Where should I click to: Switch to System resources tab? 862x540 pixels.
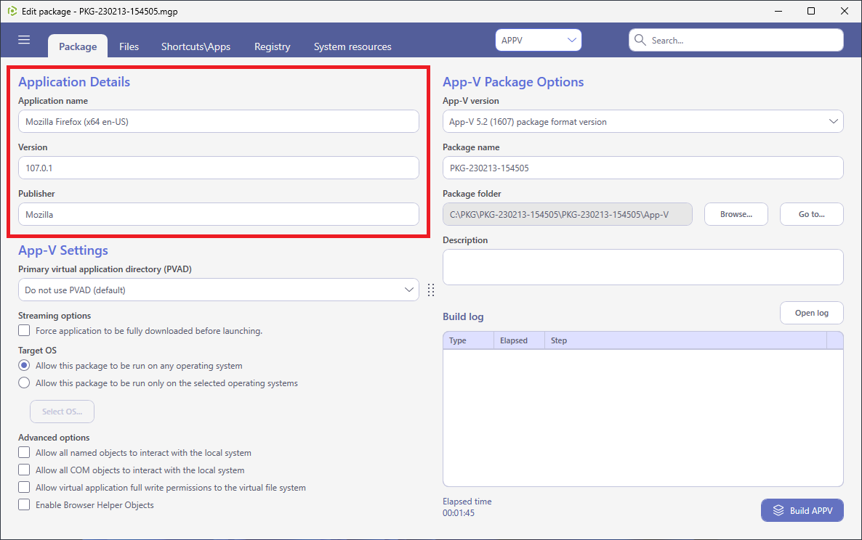coord(353,46)
